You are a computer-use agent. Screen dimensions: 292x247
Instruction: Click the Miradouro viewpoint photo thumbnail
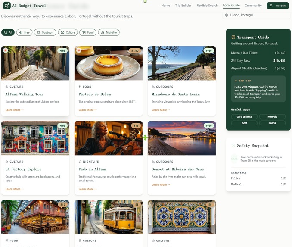(182, 63)
